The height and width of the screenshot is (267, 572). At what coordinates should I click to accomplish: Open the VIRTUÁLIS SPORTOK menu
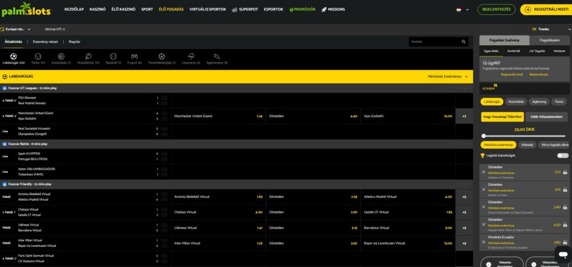pos(208,9)
